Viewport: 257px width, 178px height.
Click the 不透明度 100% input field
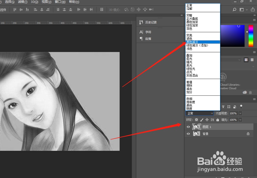(x=234, y=113)
